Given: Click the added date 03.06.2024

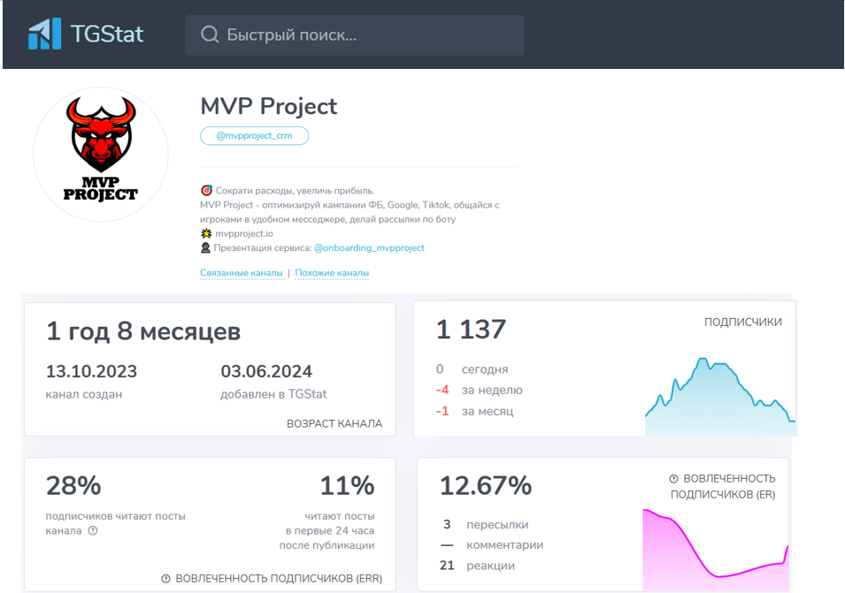Looking at the screenshot, I should pyautogui.click(x=266, y=371).
